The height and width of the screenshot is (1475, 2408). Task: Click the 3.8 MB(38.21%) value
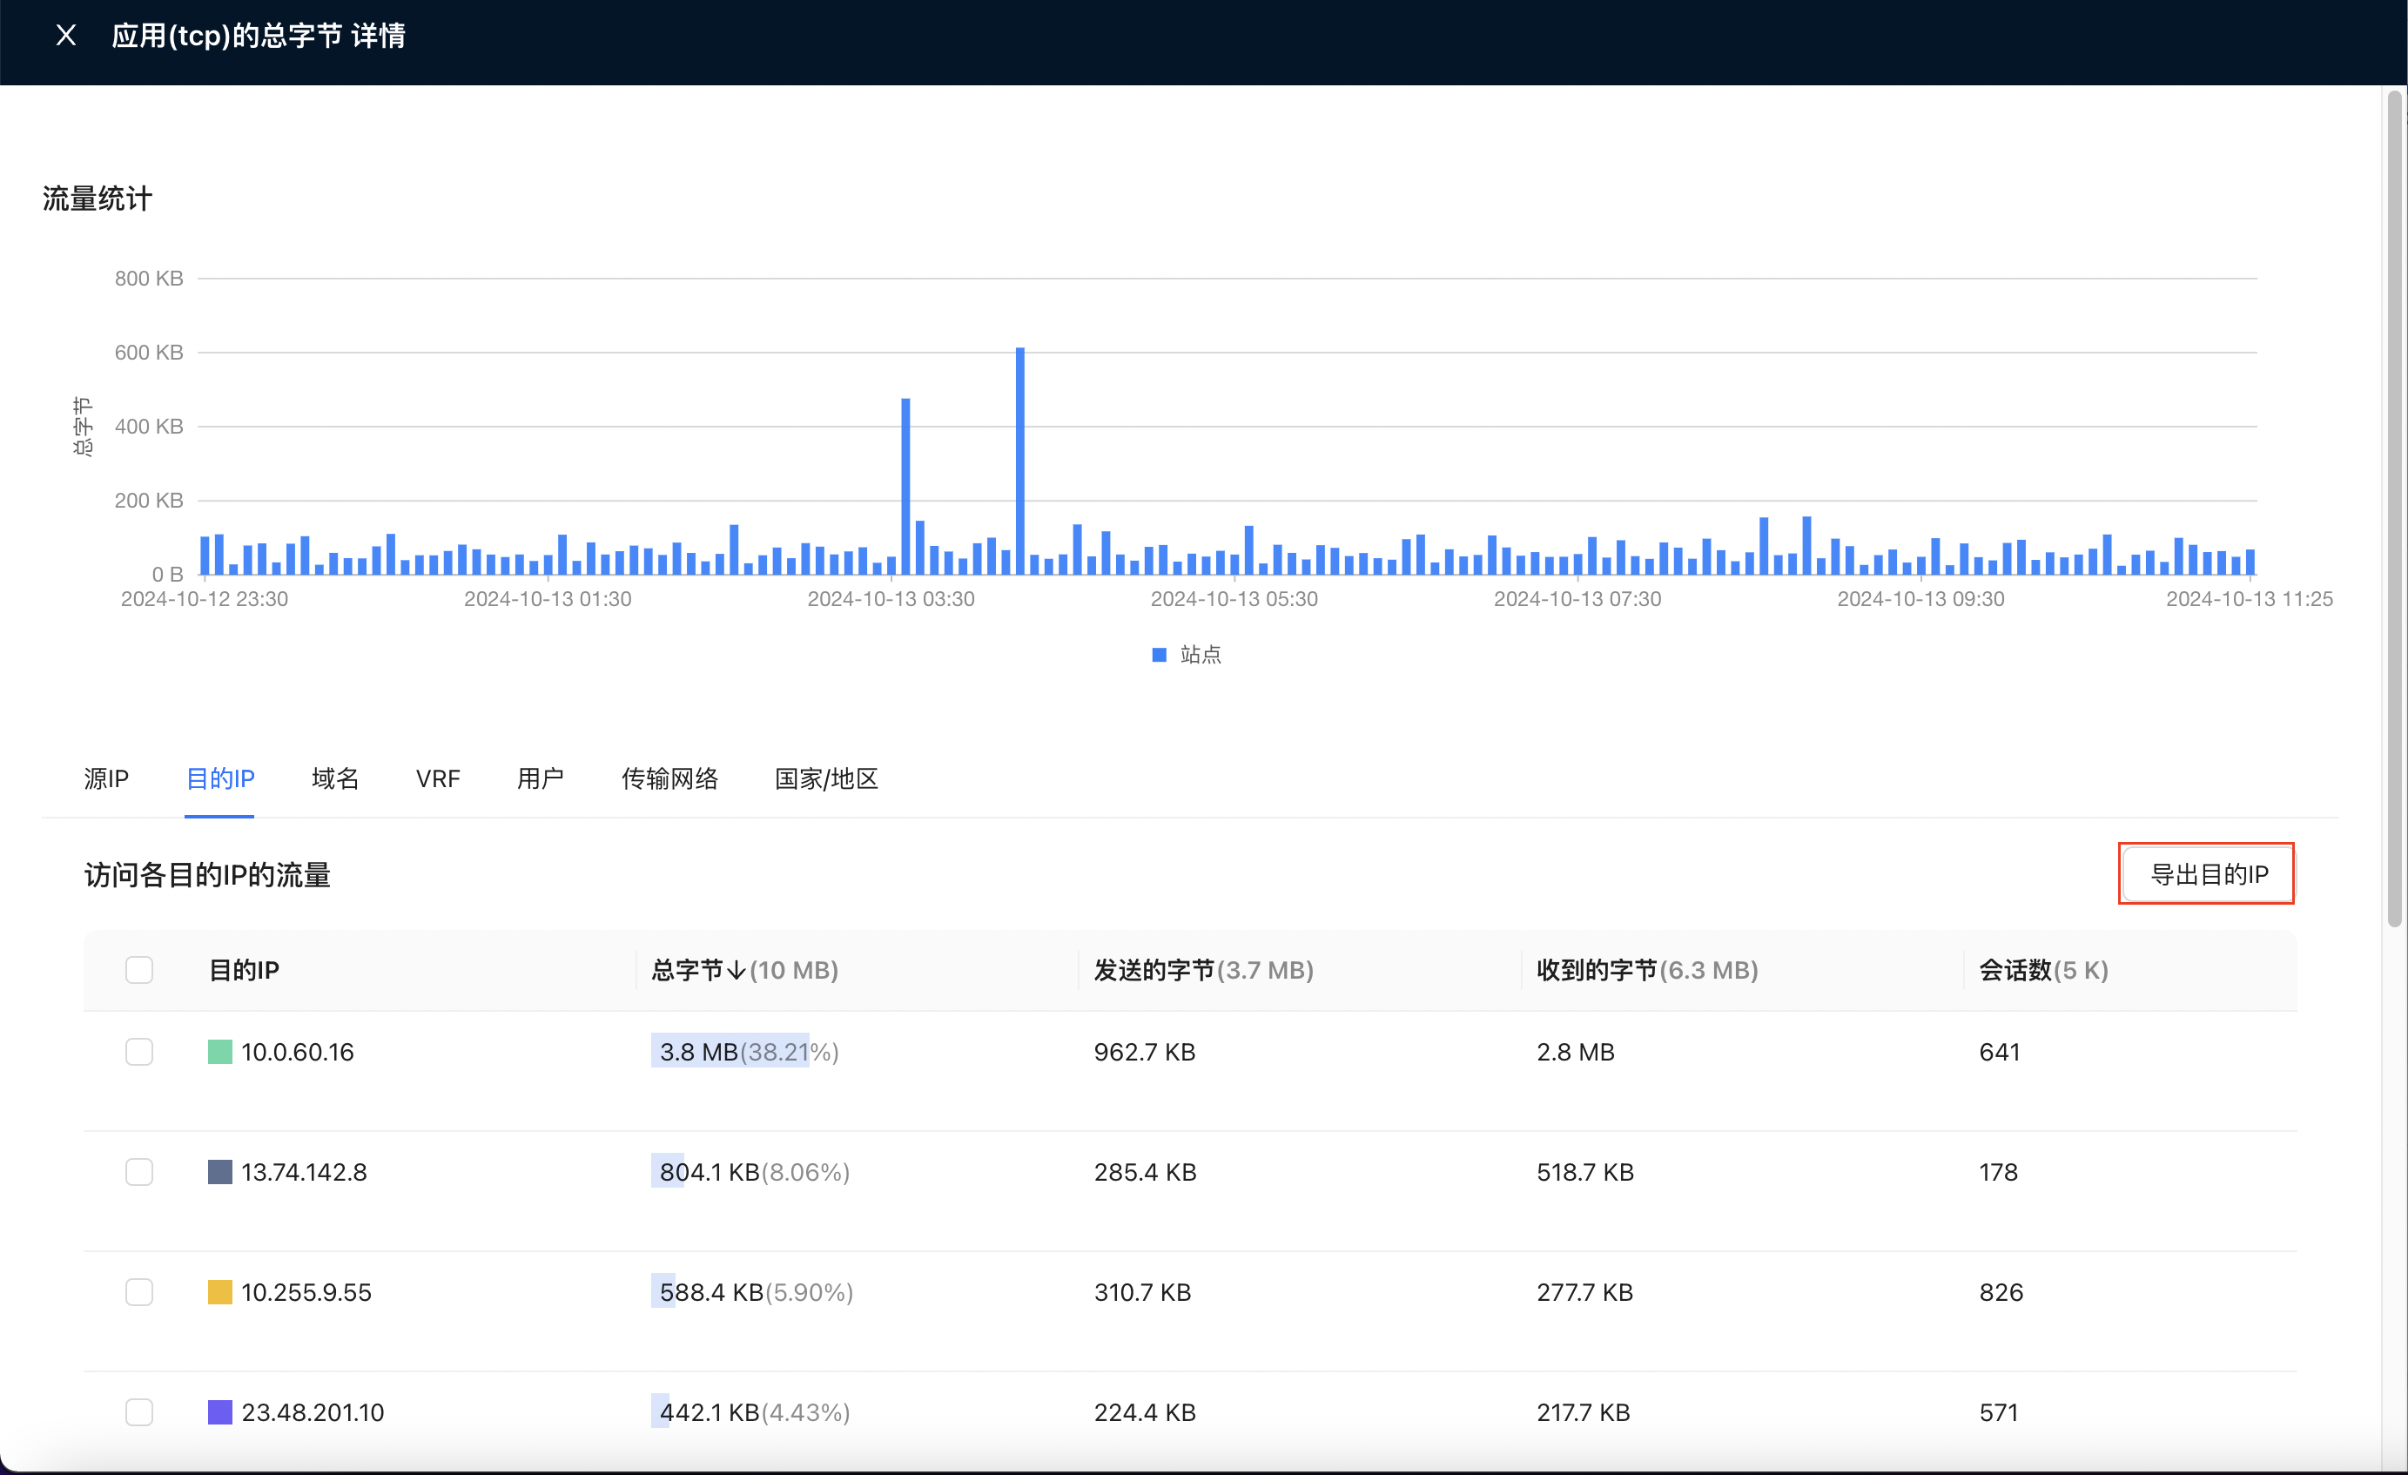(749, 1052)
